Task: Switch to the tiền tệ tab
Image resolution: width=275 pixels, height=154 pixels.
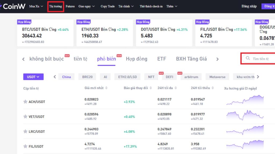Action: tap(80, 59)
